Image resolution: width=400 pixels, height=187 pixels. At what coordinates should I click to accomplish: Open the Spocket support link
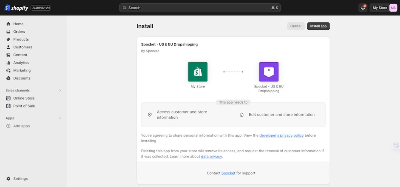click(228, 173)
